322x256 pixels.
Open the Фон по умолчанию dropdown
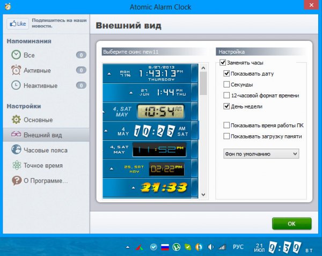[261, 154]
